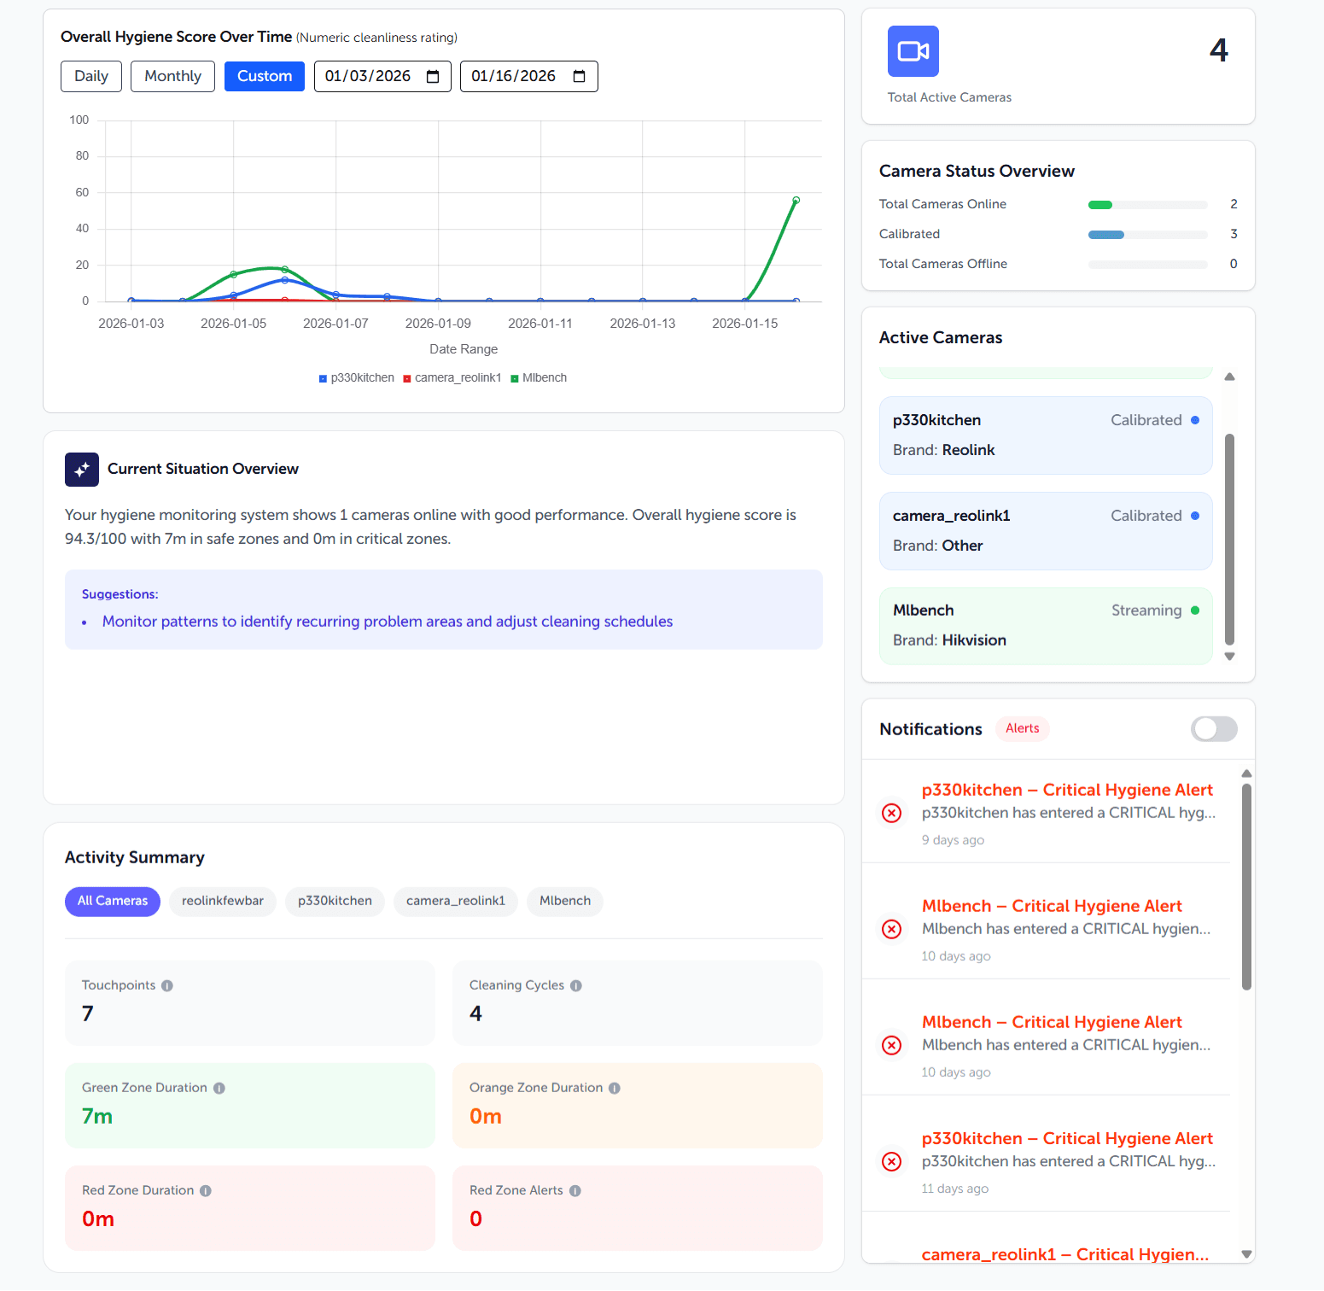Viewport: 1324px width, 1291px height.
Task: Select the Monthly view tab
Action: (x=172, y=76)
